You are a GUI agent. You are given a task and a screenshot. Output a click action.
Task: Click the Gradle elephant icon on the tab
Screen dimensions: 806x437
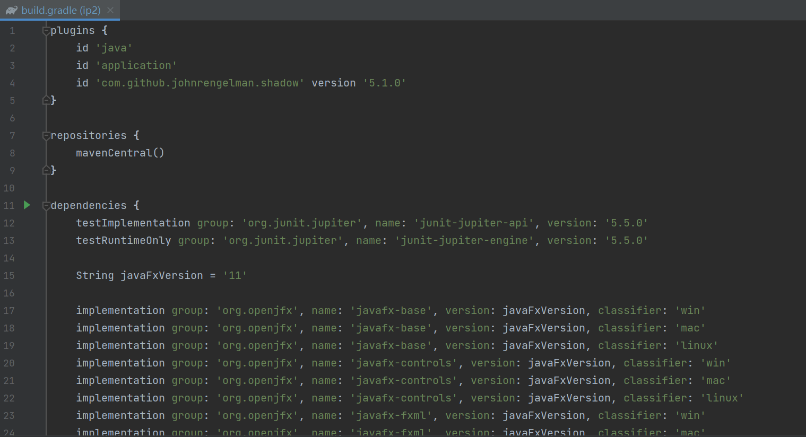[12, 10]
